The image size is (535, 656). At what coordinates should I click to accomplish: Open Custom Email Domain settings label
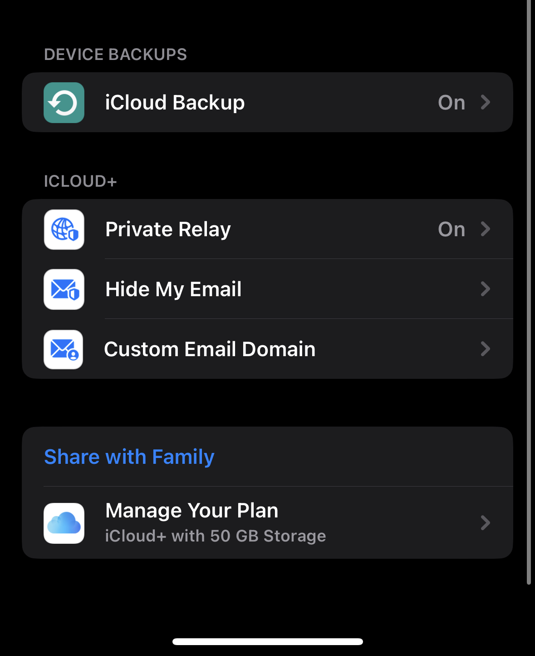[210, 349]
